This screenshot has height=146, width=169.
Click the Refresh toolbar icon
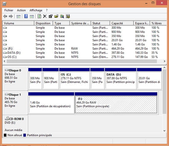(x=39, y=16)
